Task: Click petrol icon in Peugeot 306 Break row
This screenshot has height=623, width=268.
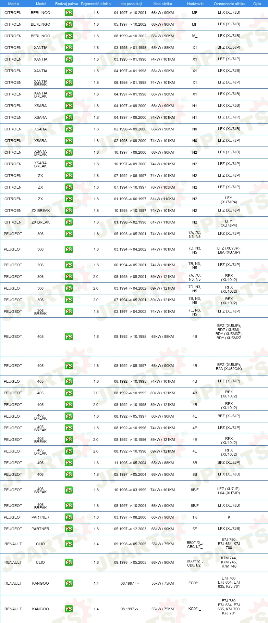Action: tap(69, 311)
